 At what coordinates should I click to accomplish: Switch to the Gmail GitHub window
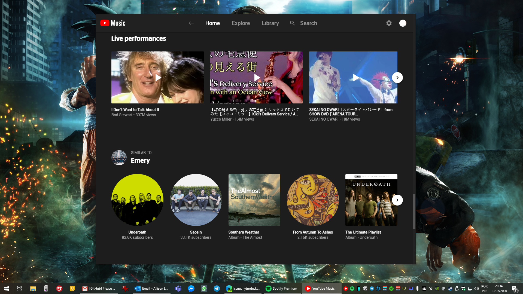tap(99, 289)
